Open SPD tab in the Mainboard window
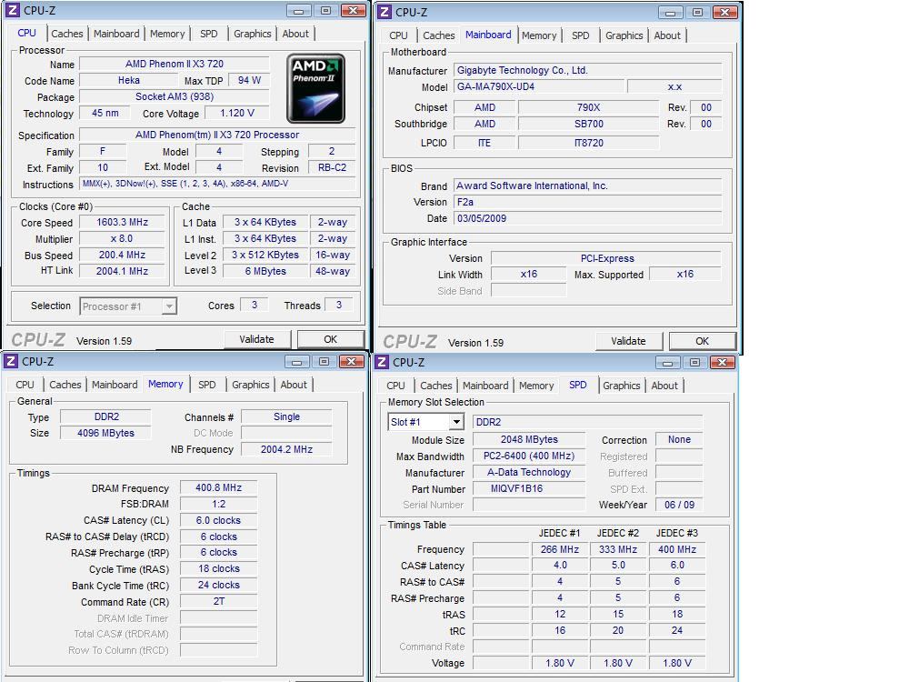 tap(580, 35)
